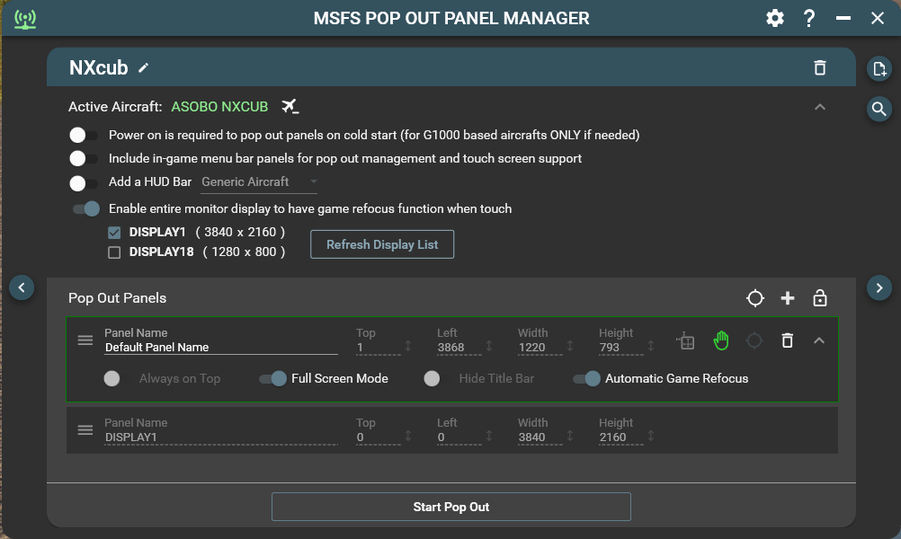Toggle the green hand touch icon
Screen dimensions: 901x539
[720, 340]
